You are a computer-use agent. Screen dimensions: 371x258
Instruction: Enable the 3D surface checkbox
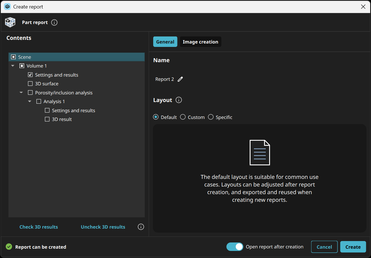point(30,84)
